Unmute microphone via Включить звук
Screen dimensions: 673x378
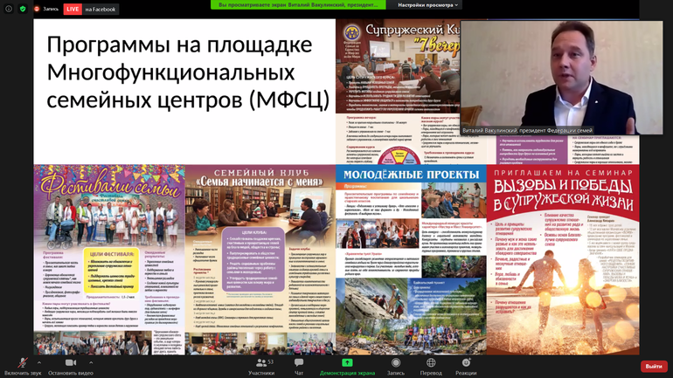(23, 367)
